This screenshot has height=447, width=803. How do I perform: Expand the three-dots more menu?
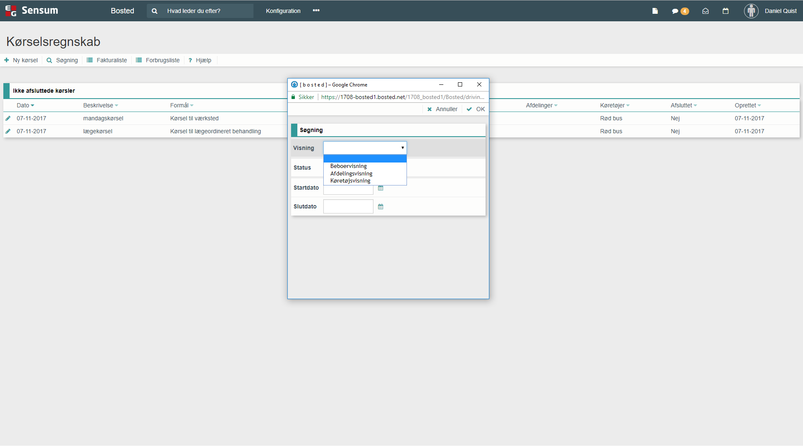[x=316, y=10]
